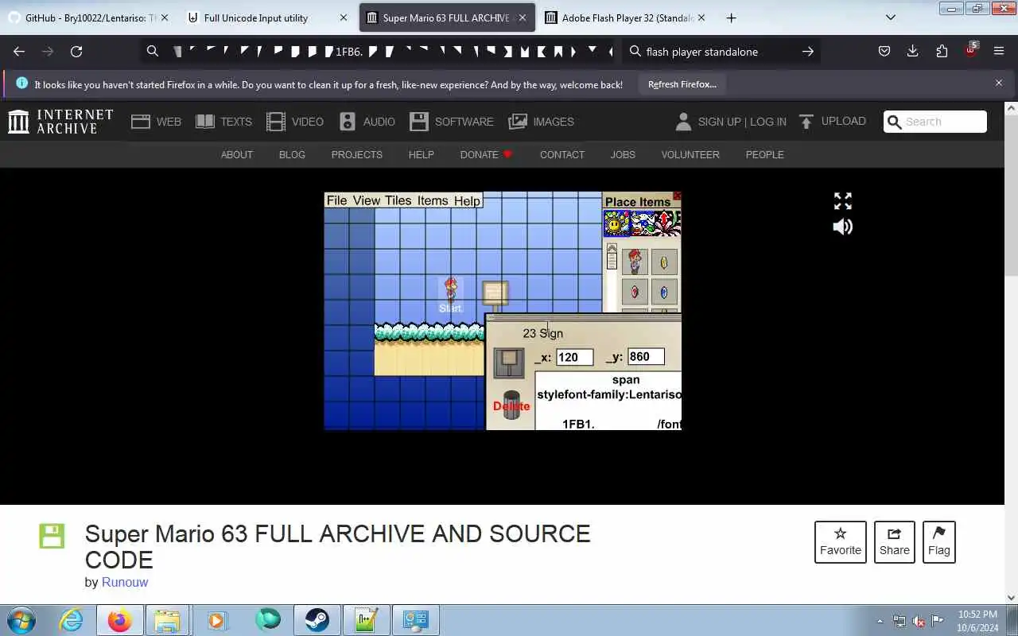Click the Refresh Firefox button
This screenshot has height=636, width=1018.
pos(682,84)
